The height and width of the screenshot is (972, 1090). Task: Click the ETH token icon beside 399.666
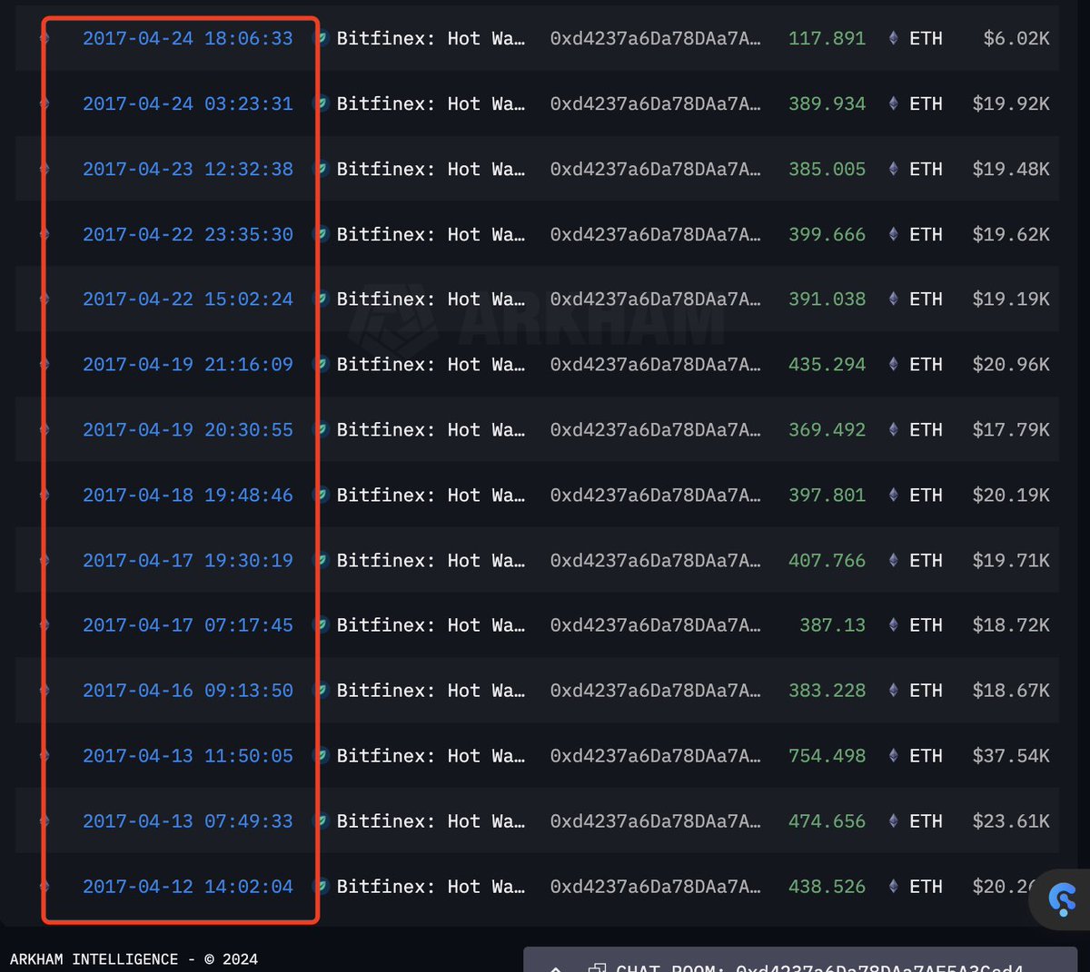893,234
